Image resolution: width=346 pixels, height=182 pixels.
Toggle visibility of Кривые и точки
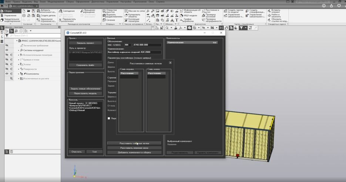pos(7,60)
